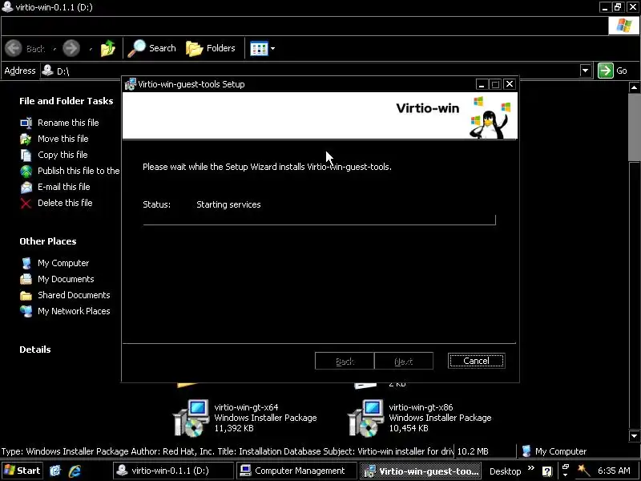
Task: Click the virtio-win-gt-x64 file name
Action: [246, 407]
